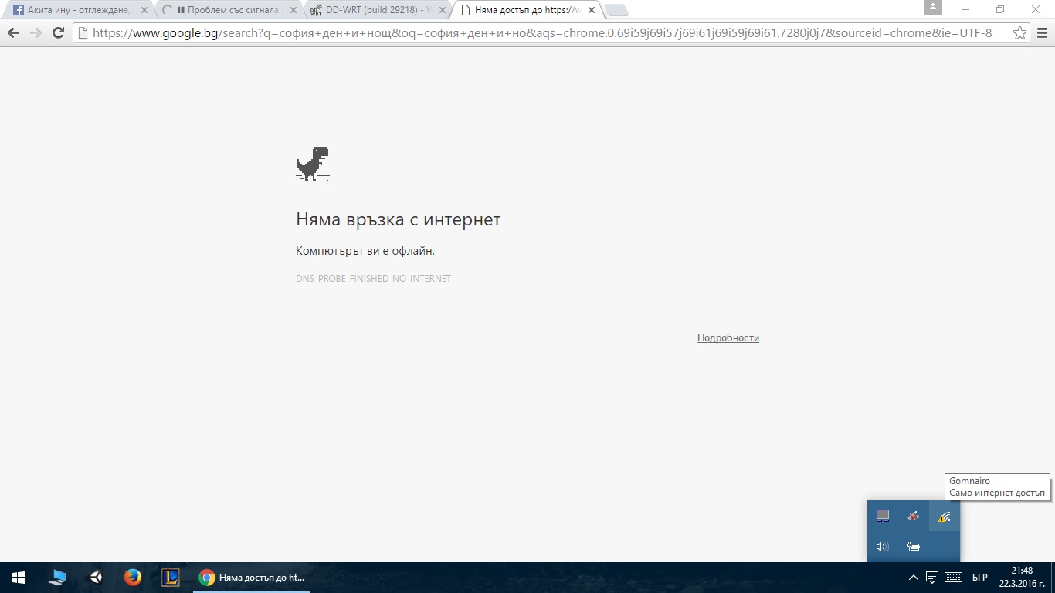Toggle the touch keyboard tray button
Screen dimensions: 1055x593
tap(953, 577)
